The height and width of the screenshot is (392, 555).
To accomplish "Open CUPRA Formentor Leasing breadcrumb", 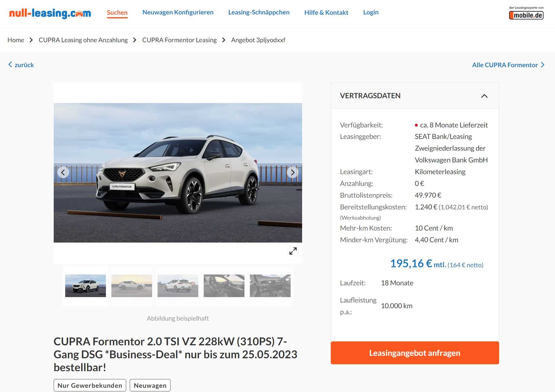I will click(x=179, y=40).
